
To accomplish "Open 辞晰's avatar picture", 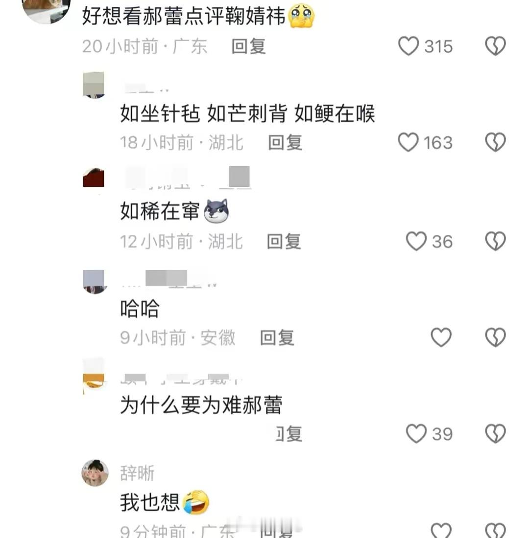I will click(x=95, y=473).
